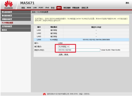Go to the LAN tab
Image resolution: width=132 pixels, height=96 pixels.
click(35, 8)
